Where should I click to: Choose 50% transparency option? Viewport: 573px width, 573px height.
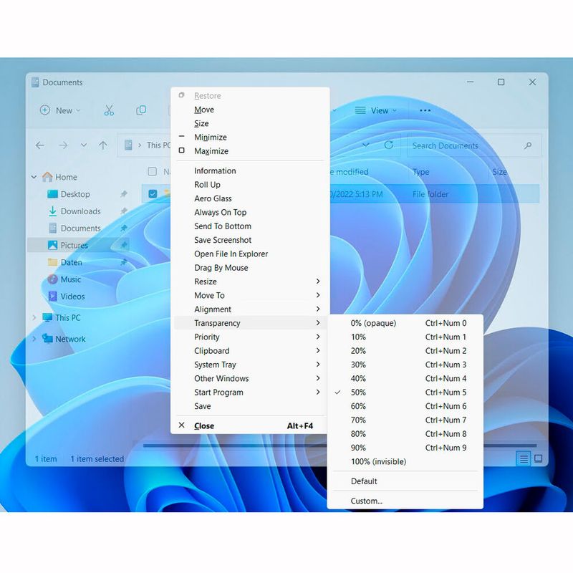click(x=405, y=392)
